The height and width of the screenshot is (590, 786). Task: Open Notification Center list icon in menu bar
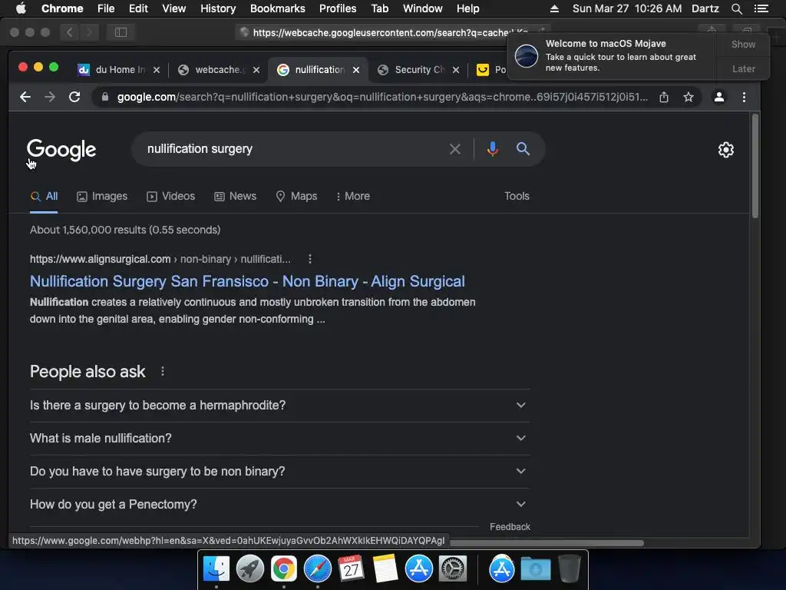761,8
